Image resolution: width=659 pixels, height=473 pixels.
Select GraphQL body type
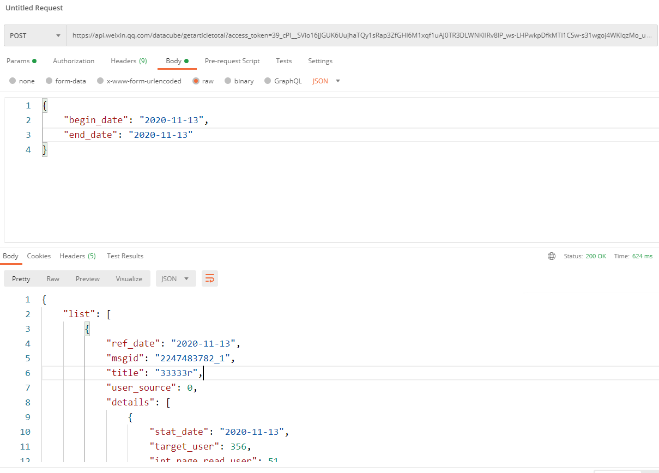pyautogui.click(x=268, y=81)
